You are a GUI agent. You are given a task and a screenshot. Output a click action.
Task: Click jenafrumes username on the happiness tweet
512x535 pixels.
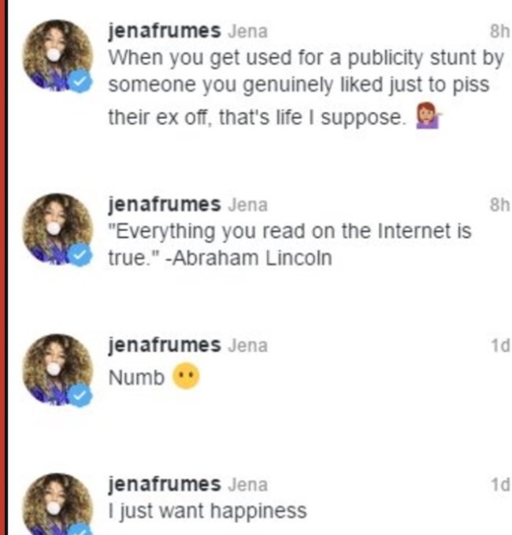tap(164, 485)
